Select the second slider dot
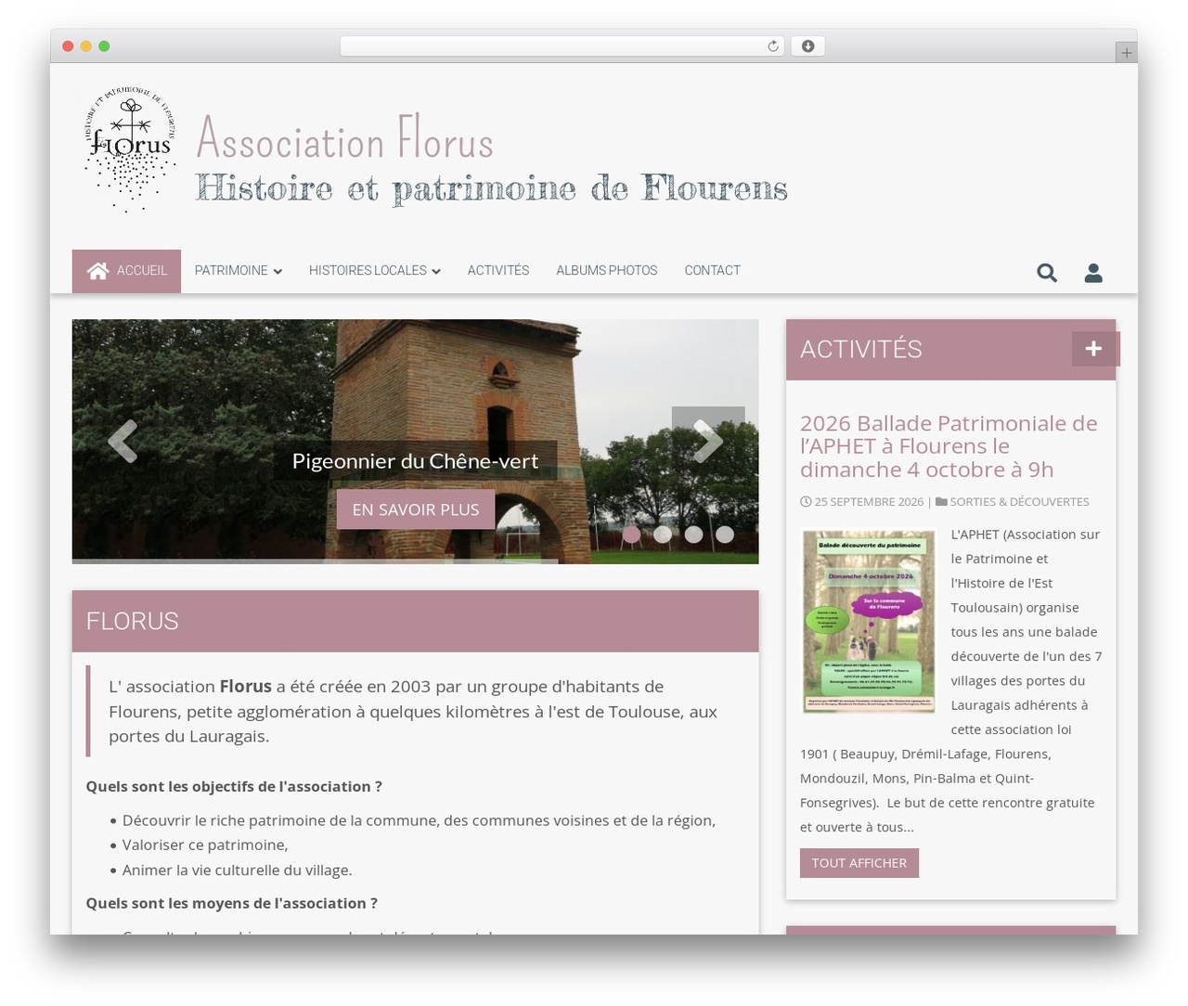The height and width of the screenshot is (1006, 1188). [x=663, y=535]
